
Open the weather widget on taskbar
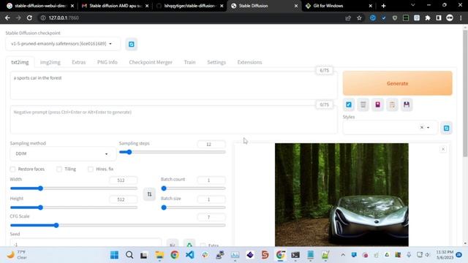click(x=17, y=255)
